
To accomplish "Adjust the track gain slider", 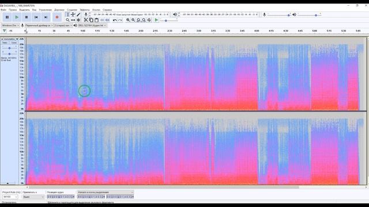I will (x=9, y=48).
